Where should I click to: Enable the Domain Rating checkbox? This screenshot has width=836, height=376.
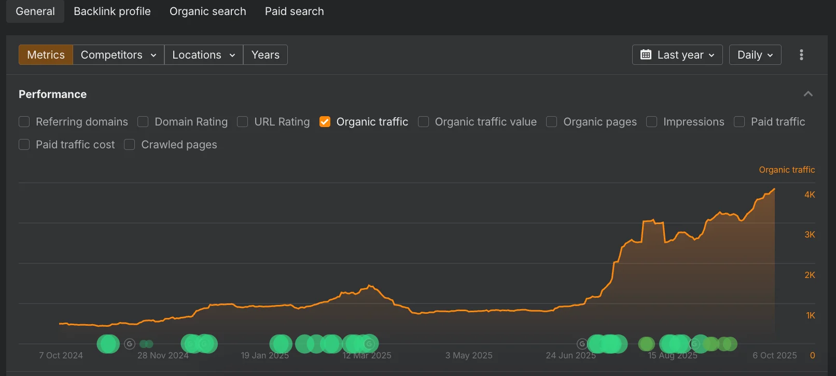(143, 122)
